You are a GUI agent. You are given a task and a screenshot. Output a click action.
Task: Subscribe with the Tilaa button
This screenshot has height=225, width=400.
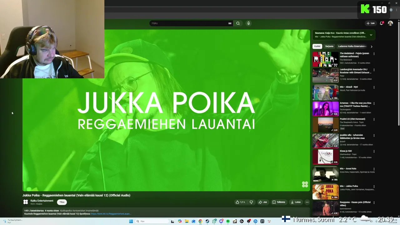(62, 202)
